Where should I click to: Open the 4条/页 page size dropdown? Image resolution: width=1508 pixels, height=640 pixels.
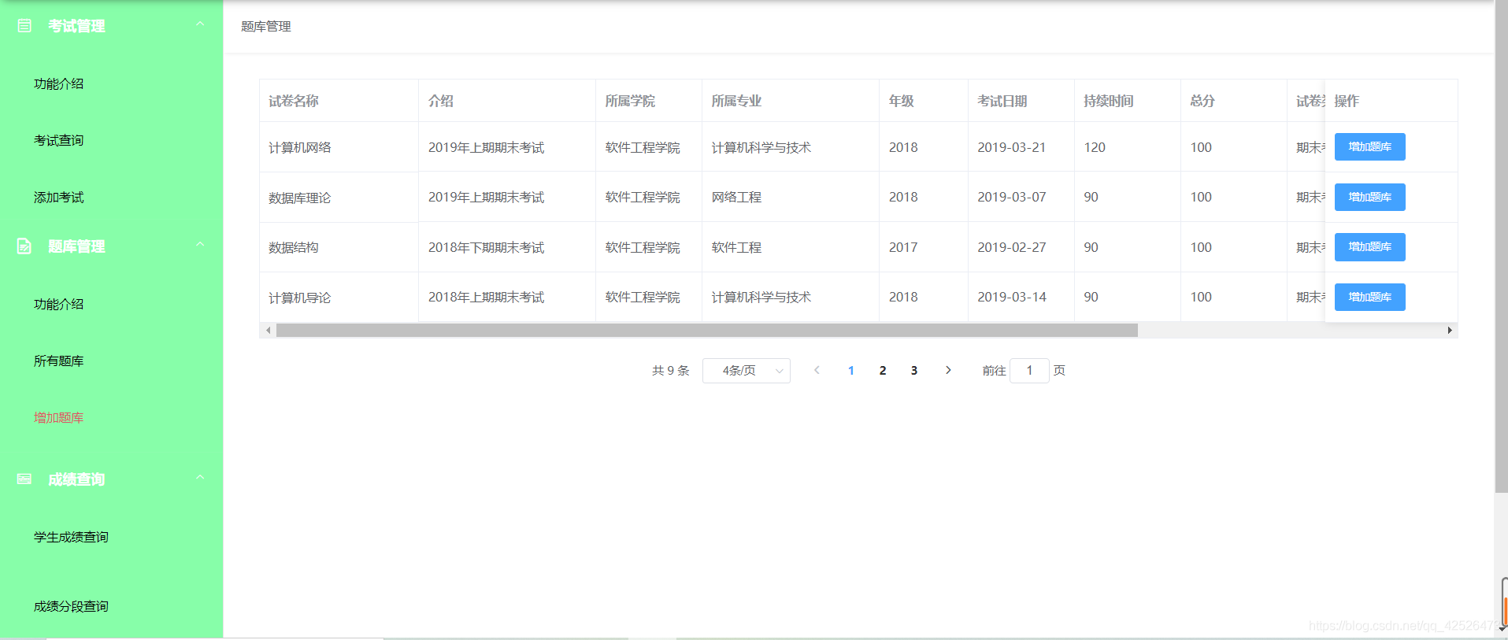(747, 370)
